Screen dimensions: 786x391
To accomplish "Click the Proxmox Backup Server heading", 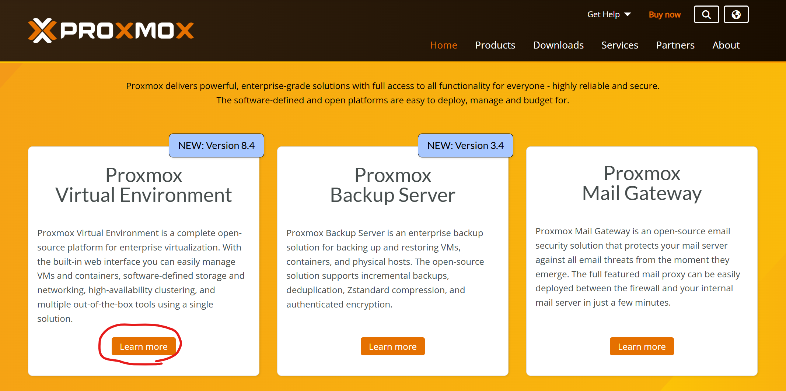I will (x=393, y=185).
